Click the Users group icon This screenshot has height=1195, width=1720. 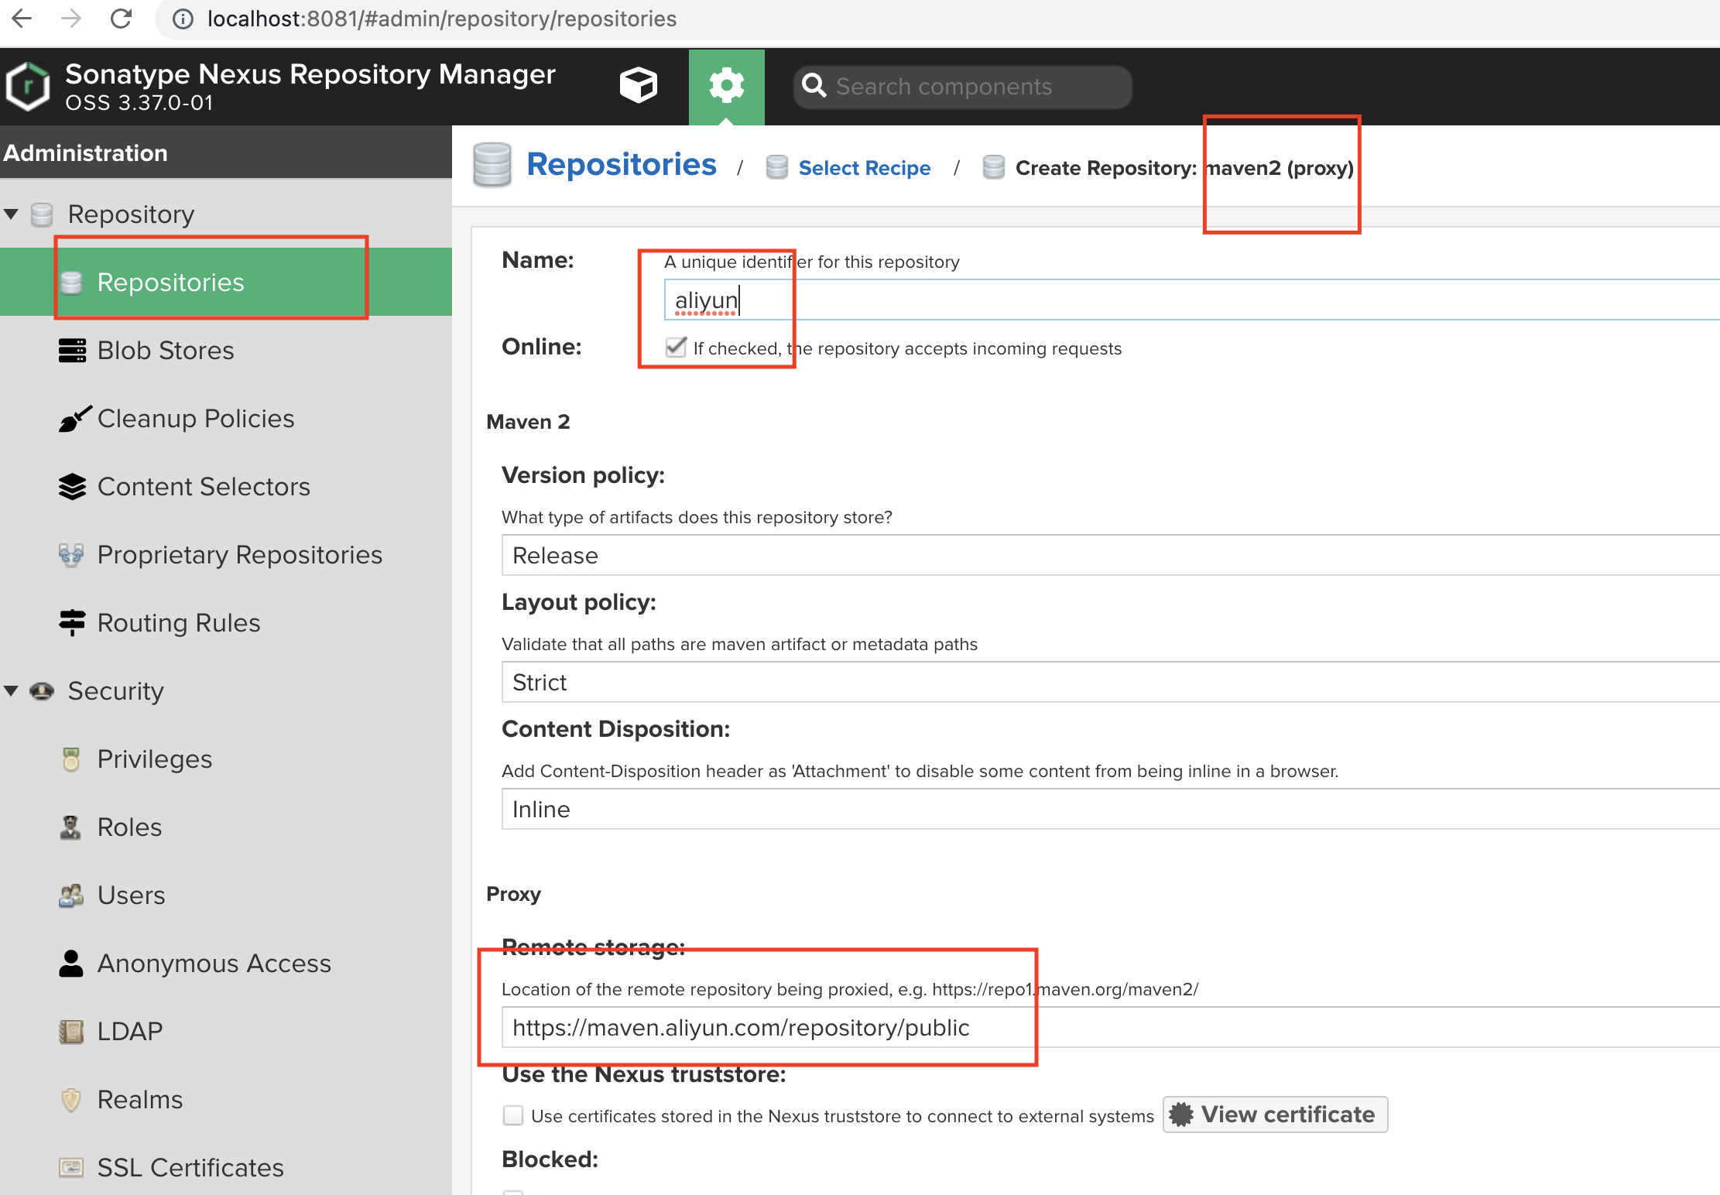[x=71, y=895]
